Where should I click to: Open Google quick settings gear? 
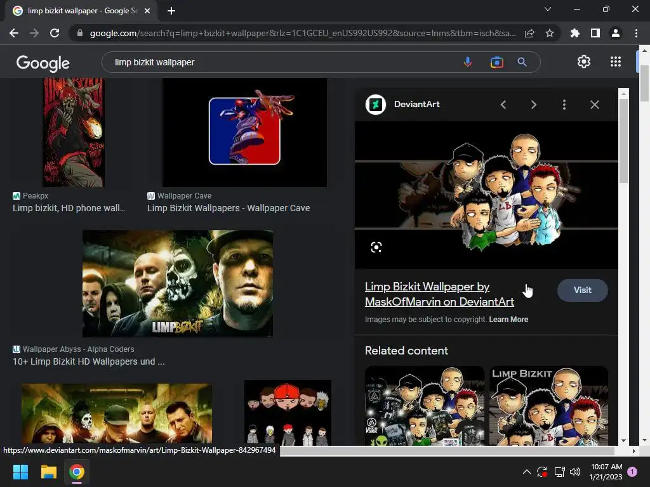click(584, 62)
